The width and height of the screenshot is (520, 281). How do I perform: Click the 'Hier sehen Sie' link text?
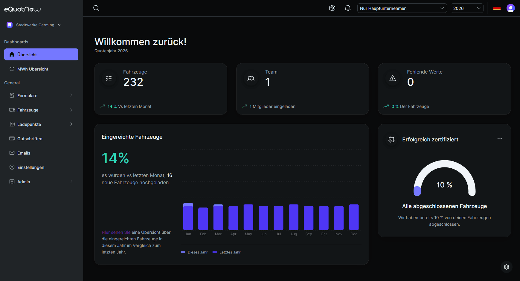coord(116,232)
